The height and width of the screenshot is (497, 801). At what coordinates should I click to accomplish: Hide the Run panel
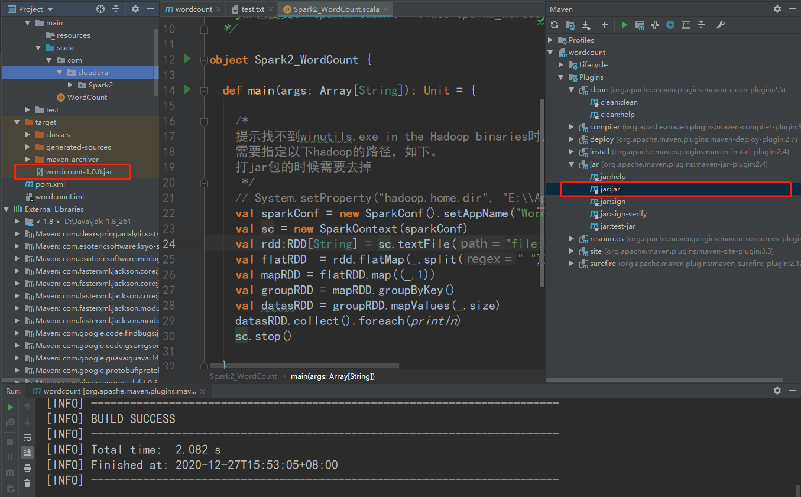click(x=792, y=391)
